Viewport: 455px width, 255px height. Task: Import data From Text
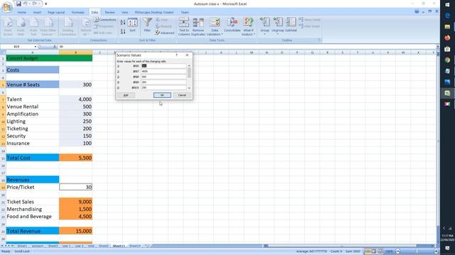tap(33, 27)
